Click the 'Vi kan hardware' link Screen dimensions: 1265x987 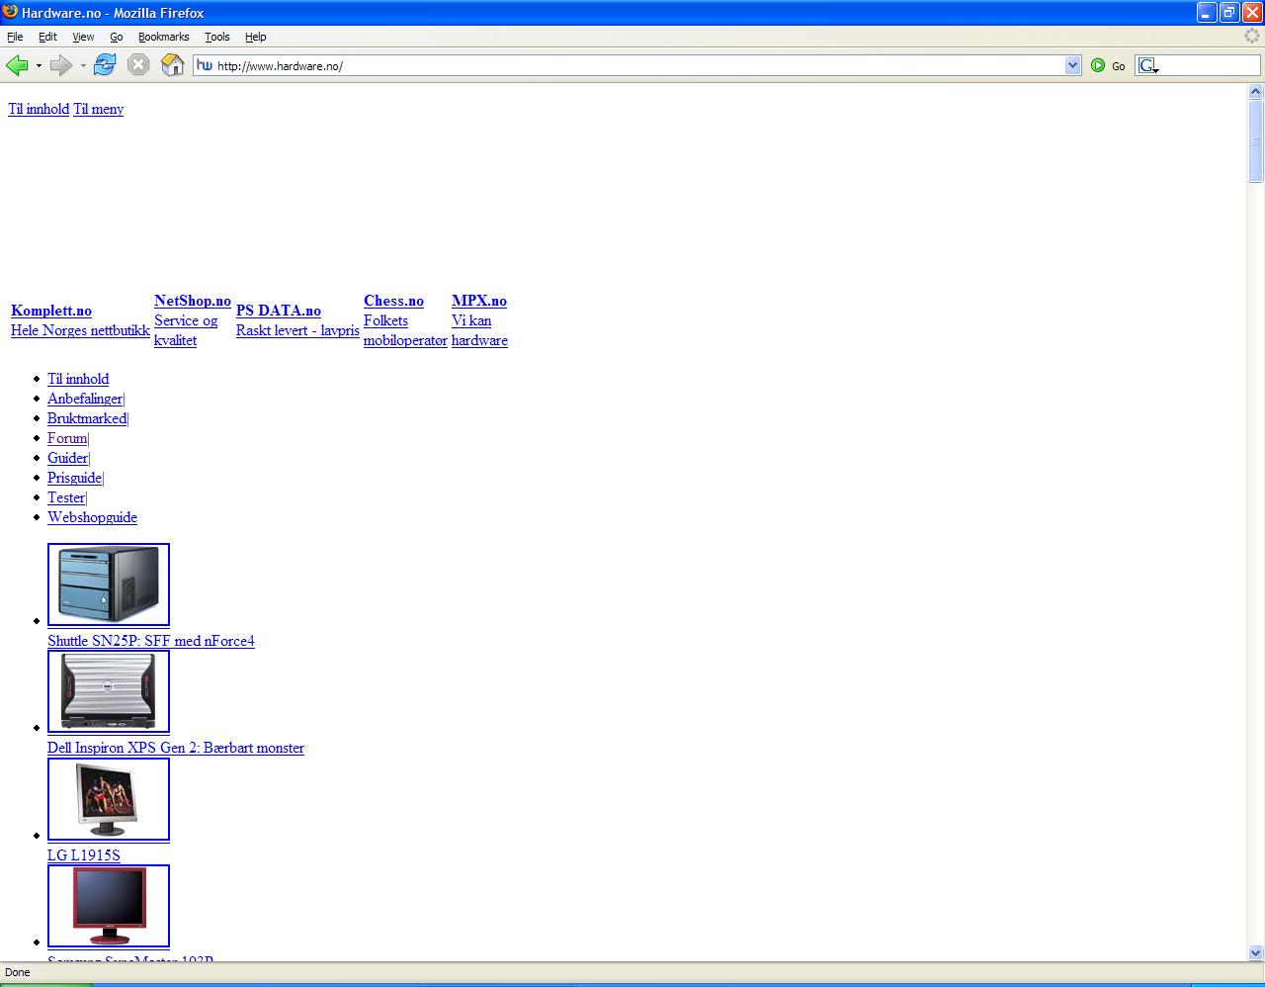479,330
